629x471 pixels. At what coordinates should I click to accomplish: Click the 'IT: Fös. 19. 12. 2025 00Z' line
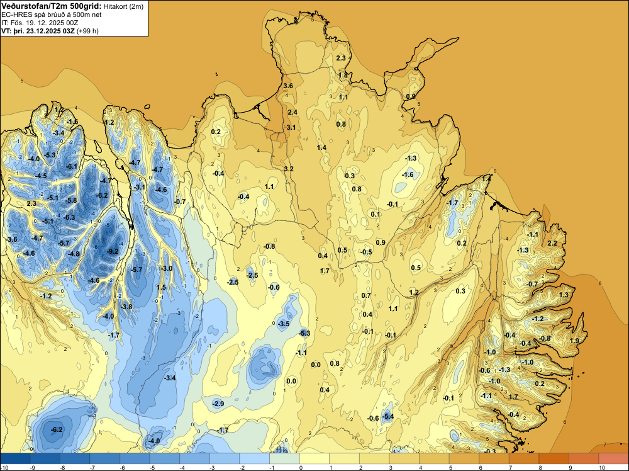coord(40,23)
